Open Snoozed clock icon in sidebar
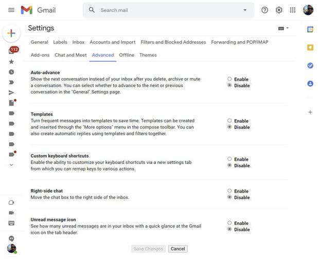The width and height of the screenshot is (318, 268). coord(11,72)
